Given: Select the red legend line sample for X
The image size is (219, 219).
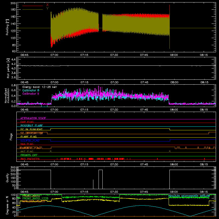Looking at the screenshot, I should tap(33, 6).
